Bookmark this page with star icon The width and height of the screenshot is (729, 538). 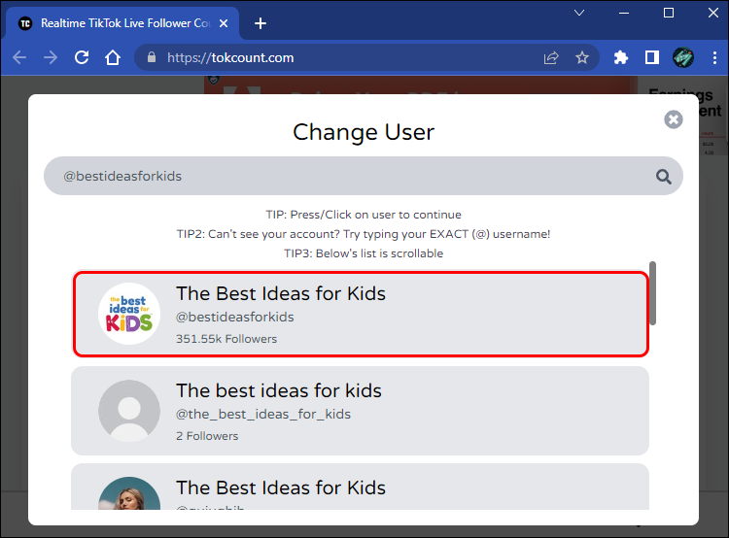point(582,57)
